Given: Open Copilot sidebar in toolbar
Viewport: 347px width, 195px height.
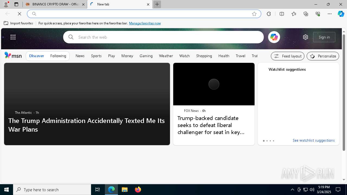Looking at the screenshot, I should pos(341,14).
